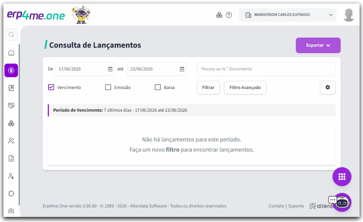
Task: Open the person with dollar sidebar icon
Action: (x=11, y=176)
